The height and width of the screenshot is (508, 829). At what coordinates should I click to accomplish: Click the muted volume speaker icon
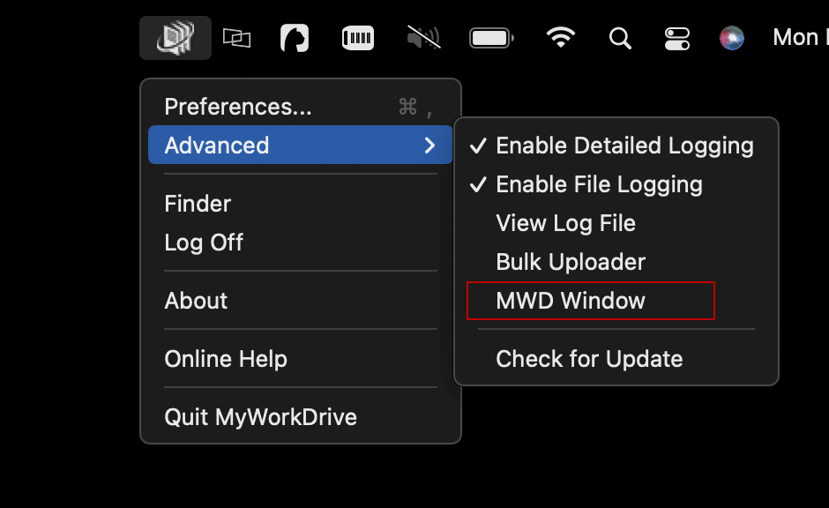423,38
